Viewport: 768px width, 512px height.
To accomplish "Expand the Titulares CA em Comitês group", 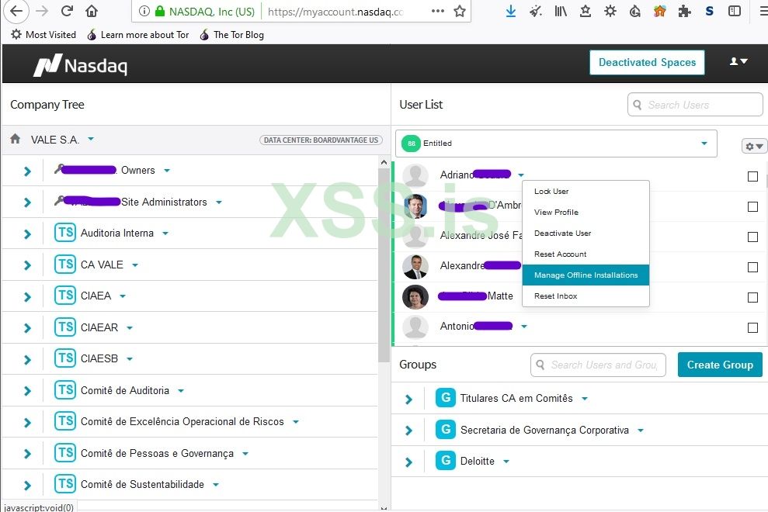I will pos(408,398).
